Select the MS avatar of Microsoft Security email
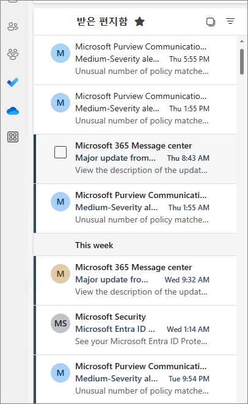The width and height of the screenshot is (248, 404). [x=60, y=323]
